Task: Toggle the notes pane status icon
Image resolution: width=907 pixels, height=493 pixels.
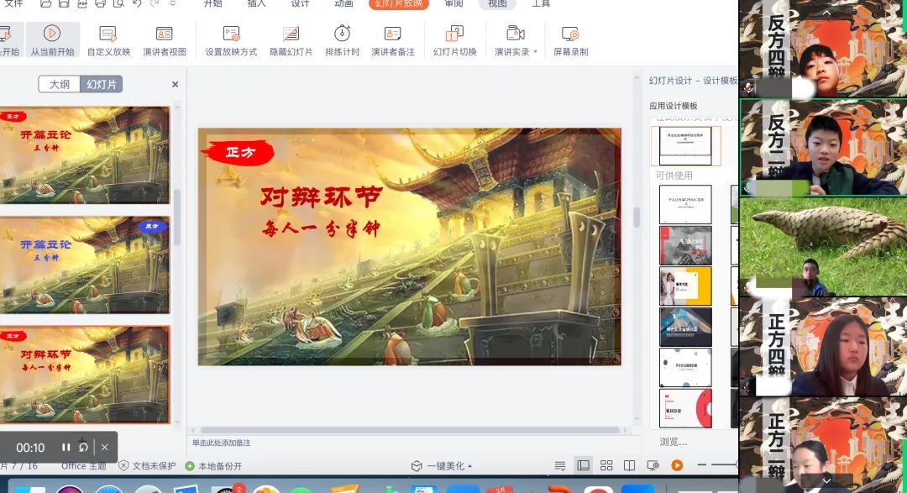Action: [x=559, y=466]
